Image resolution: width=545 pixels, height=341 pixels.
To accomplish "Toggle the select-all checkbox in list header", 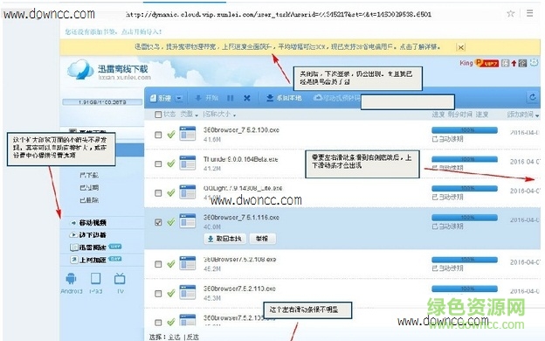I will point(158,115).
